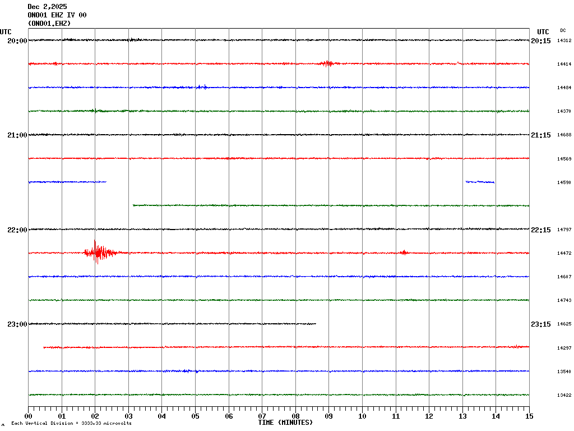The width and height of the screenshot is (574, 431).
Task: Click the 15 minute tick label
Action: pos(529,416)
